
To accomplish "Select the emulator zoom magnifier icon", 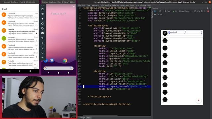I will tap(42, 38).
